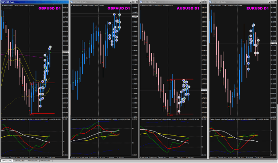Image resolution: width=278 pixels, height=163 pixels.
Task: Close the AUDUSD chart window
Action: pyautogui.click(x=206, y=2)
